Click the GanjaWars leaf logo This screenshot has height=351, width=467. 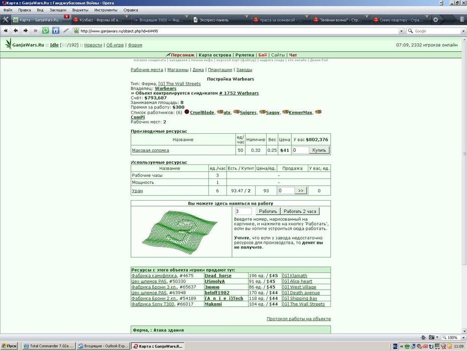coord(9,44)
